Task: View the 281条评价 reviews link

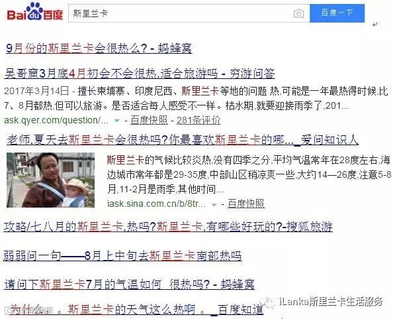Action: [x=198, y=120]
